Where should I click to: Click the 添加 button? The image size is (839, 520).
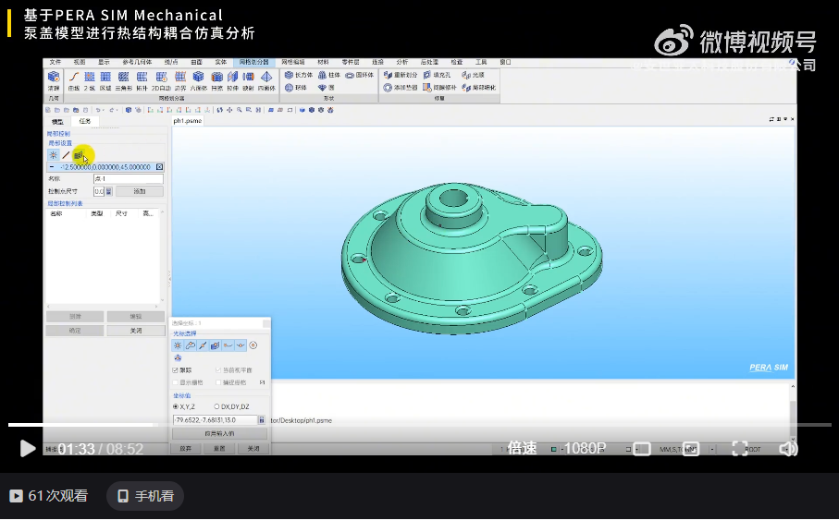pyautogui.click(x=140, y=191)
